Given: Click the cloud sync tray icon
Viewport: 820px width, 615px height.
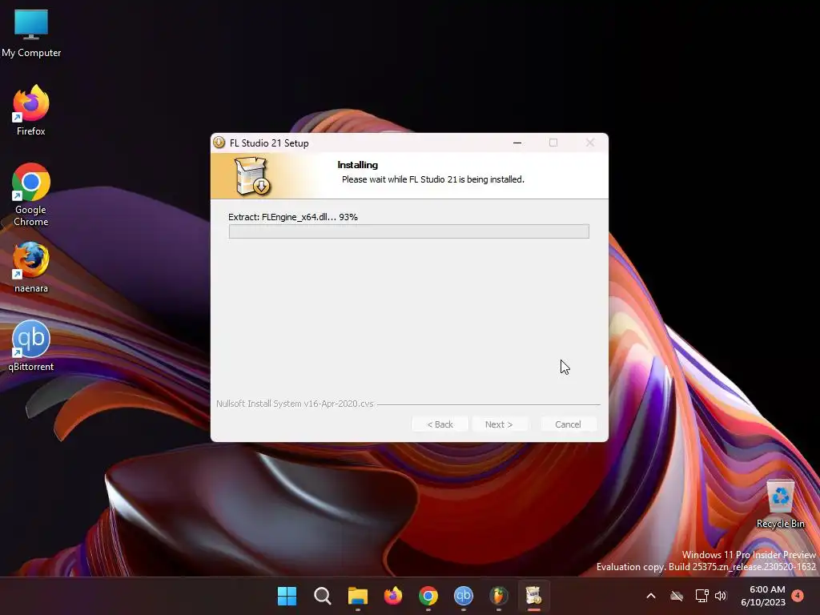Looking at the screenshot, I should tap(677, 596).
